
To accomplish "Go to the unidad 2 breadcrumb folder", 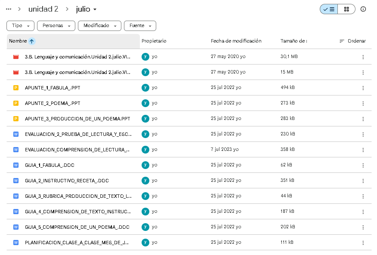I will click(43, 9).
